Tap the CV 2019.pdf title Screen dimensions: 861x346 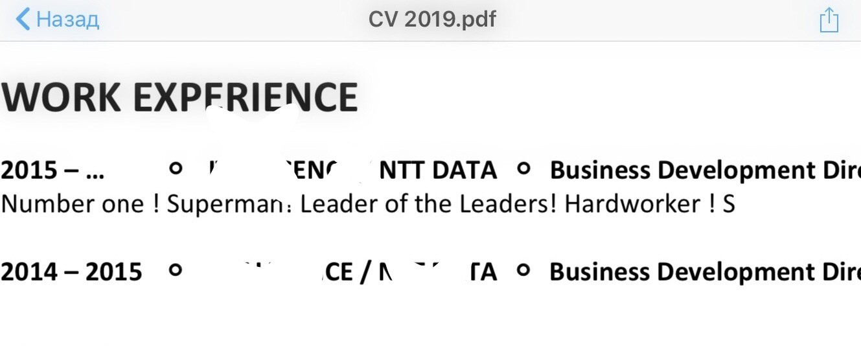(432, 19)
